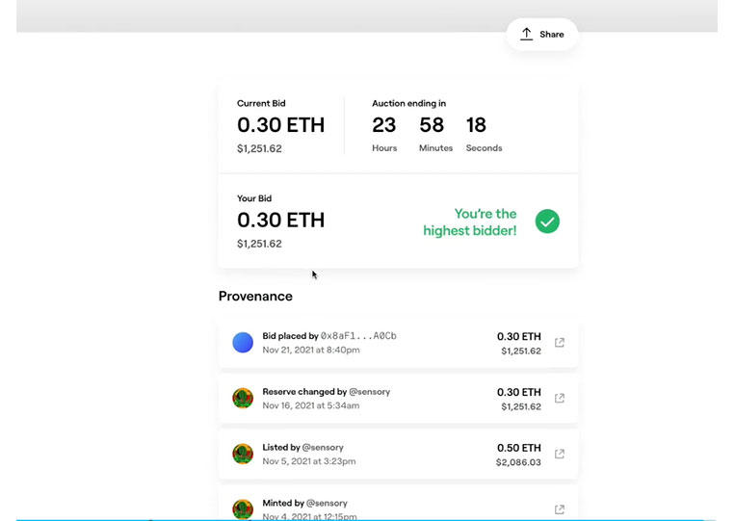
Task: Click 0.30 ETH in Bid placed row
Action: (x=519, y=336)
